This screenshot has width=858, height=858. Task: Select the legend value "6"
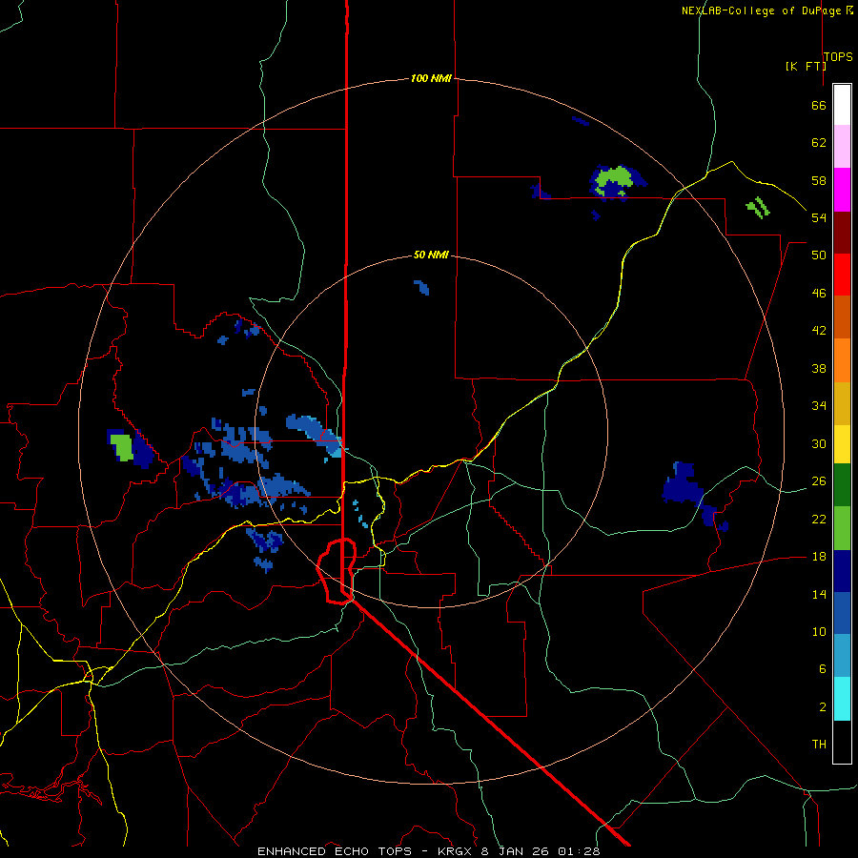pos(823,668)
